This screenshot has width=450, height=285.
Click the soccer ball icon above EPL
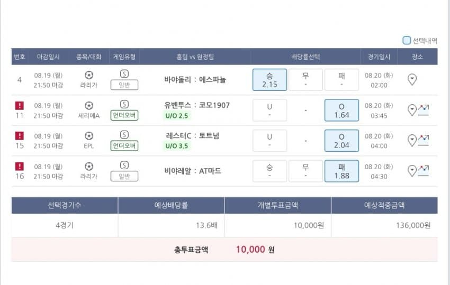[88, 135]
